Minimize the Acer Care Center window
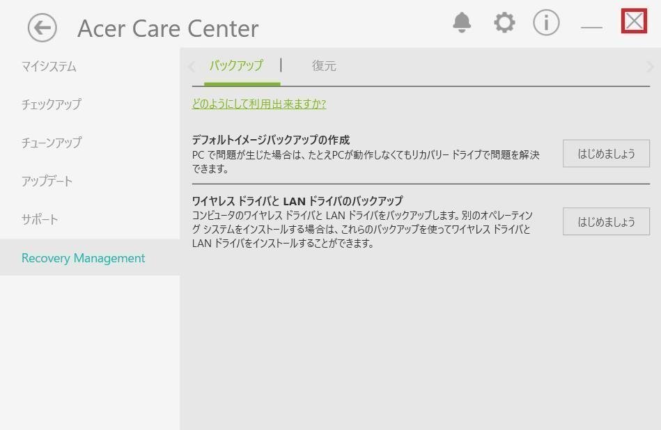 pos(591,27)
